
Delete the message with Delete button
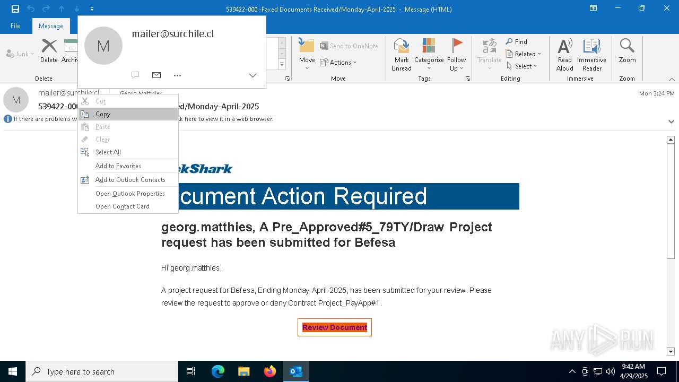(49, 51)
